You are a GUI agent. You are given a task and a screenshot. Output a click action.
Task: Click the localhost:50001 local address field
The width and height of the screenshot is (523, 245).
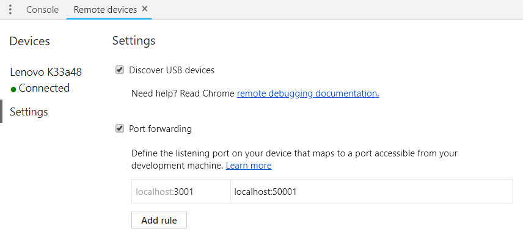point(371,191)
